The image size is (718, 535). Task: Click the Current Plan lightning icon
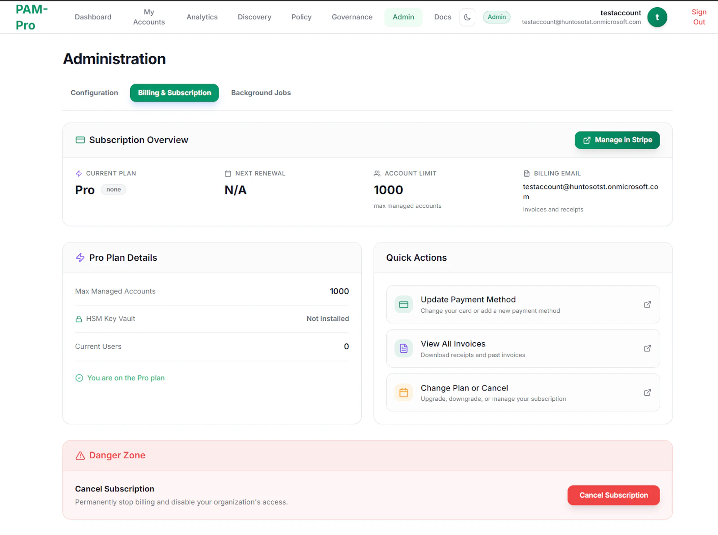point(79,173)
